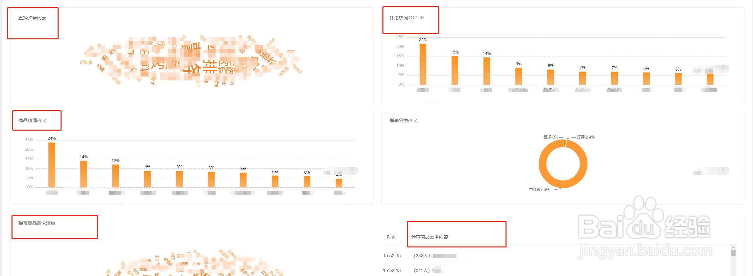Click the 时间 column header
753x276 pixels.
392,237
